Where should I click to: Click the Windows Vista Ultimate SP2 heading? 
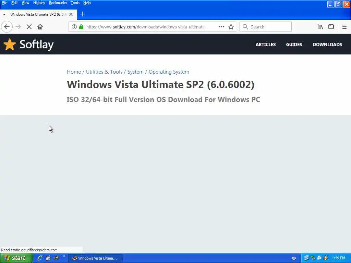pos(160,85)
